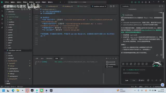166x93 pixels.
Task: Close the terminal panel
Action: [x=116, y=58]
